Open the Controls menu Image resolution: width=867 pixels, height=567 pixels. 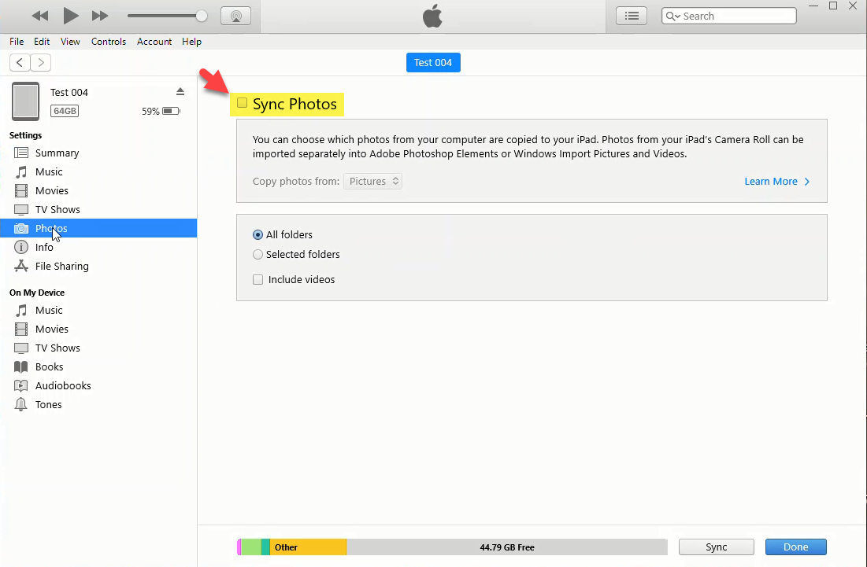pyautogui.click(x=109, y=42)
